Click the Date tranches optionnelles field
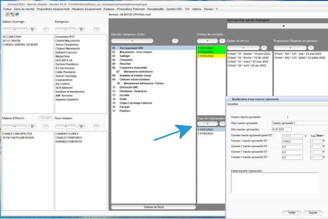 282,130
